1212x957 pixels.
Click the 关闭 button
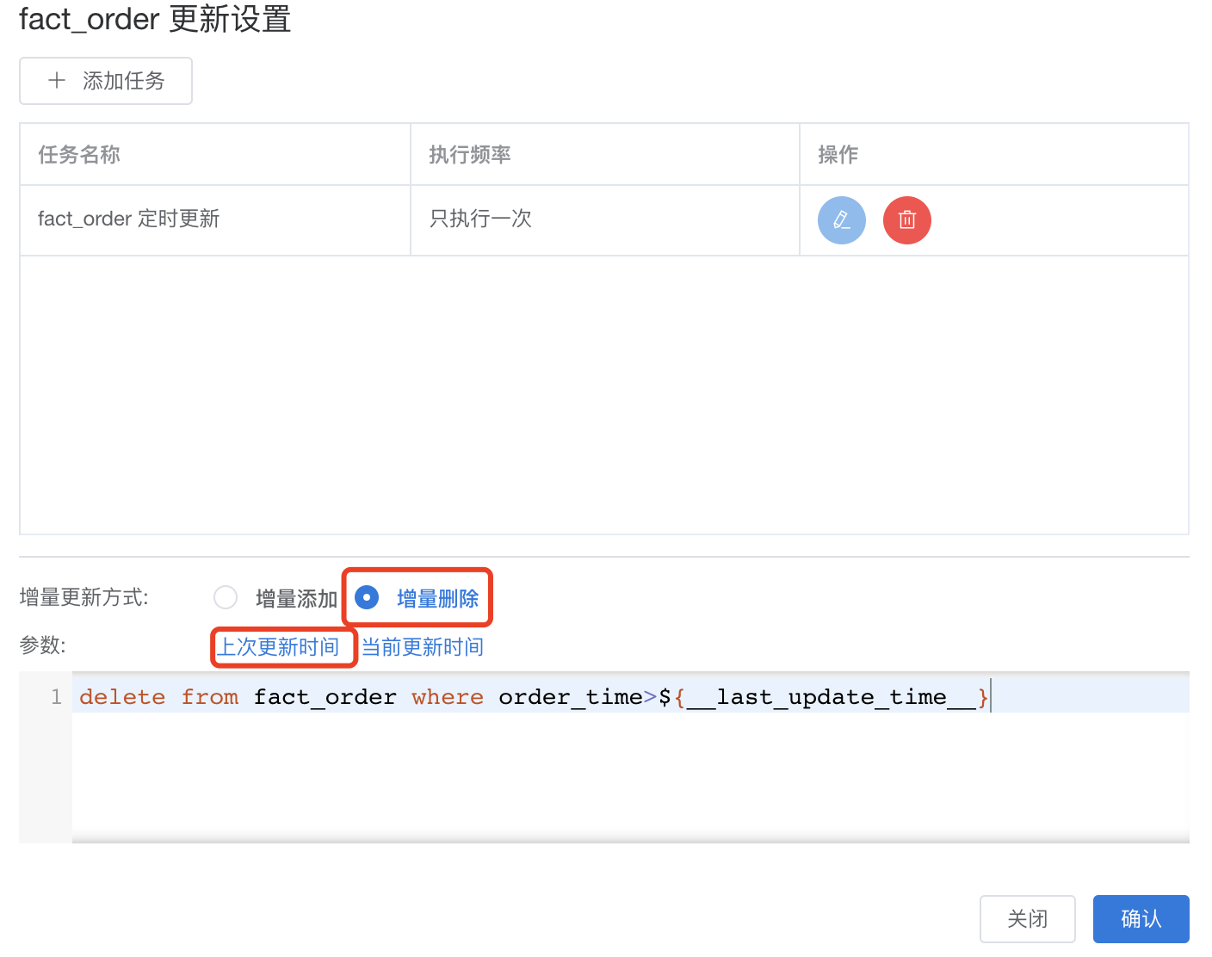click(x=1027, y=919)
